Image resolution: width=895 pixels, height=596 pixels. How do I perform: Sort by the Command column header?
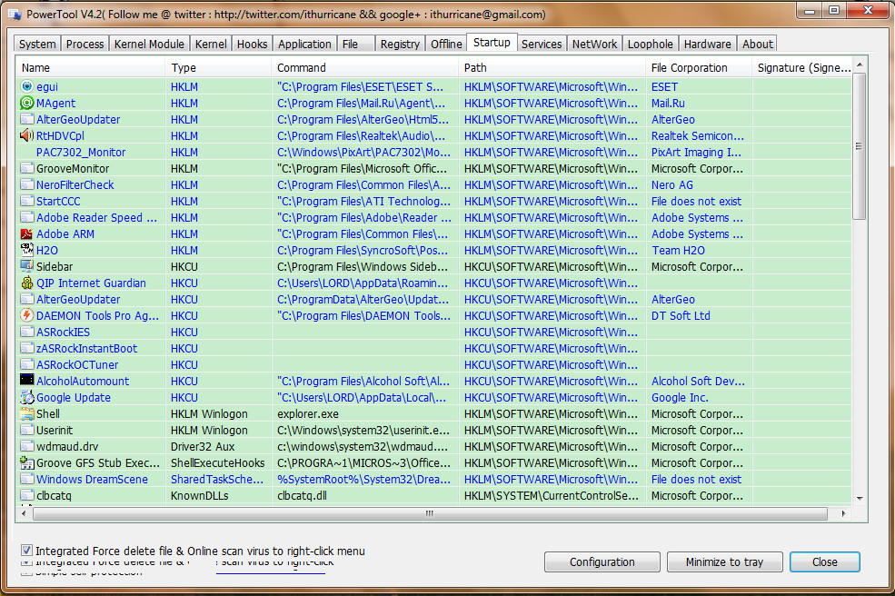(x=364, y=67)
